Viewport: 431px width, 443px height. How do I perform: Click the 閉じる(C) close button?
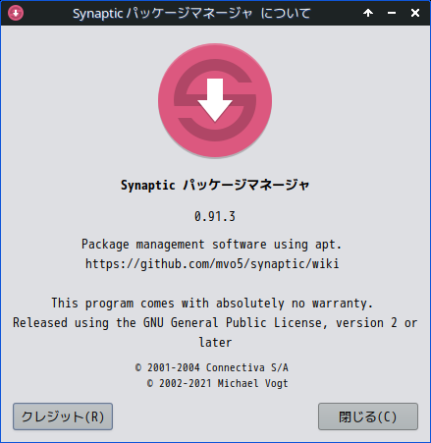(368, 416)
